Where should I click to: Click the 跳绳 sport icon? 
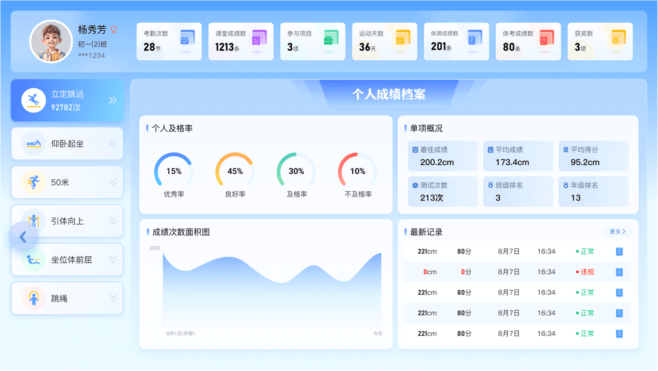click(33, 298)
